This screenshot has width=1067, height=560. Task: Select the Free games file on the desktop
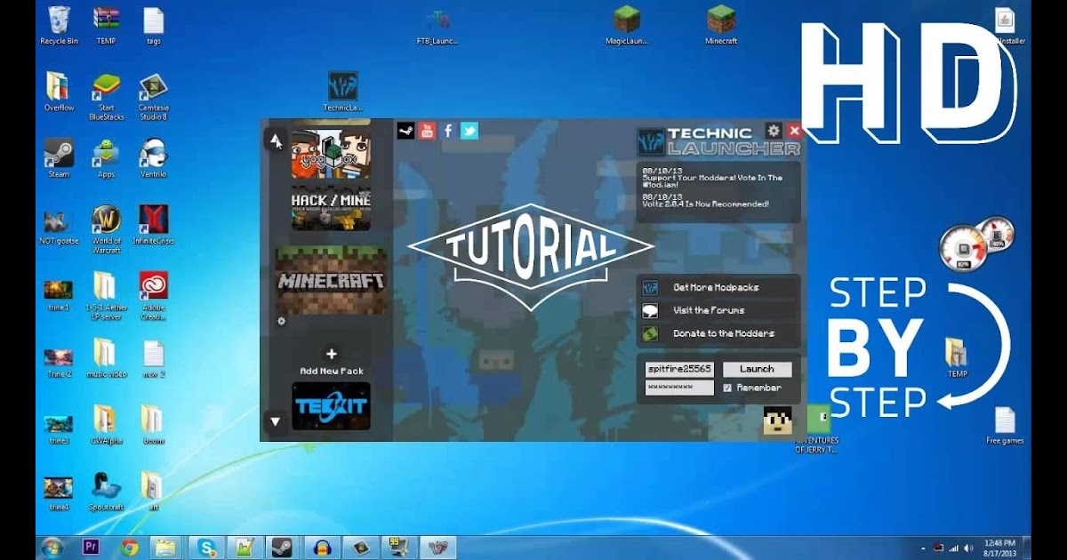click(x=1005, y=425)
